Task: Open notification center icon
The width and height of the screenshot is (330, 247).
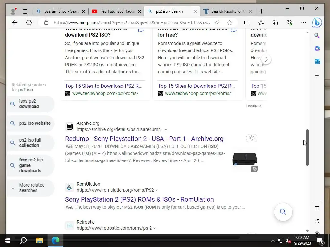Action: (x=320, y=241)
